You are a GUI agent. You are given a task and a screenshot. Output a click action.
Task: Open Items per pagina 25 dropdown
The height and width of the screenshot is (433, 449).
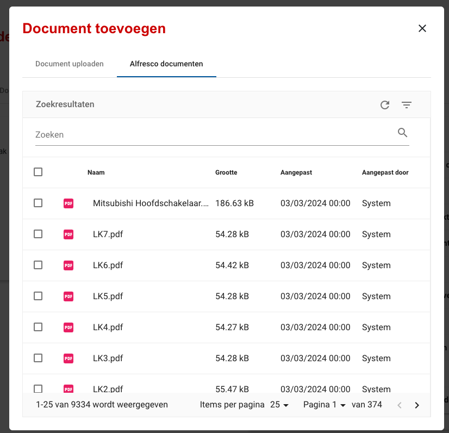(x=279, y=405)
